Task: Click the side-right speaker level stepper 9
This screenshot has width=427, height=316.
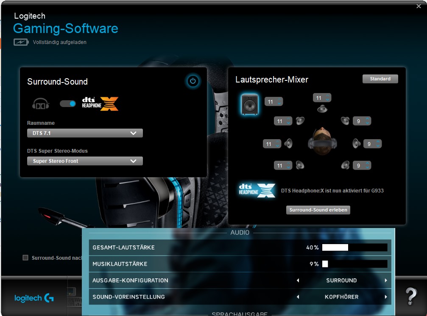Action: [373, 144]
